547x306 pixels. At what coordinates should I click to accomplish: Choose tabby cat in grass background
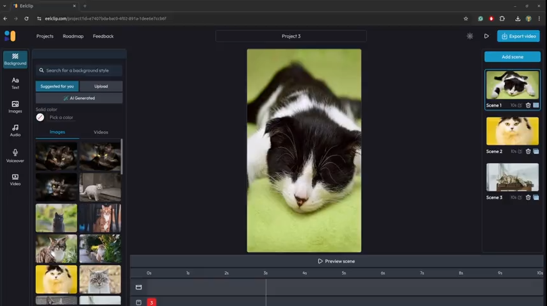tap(56, 248)
